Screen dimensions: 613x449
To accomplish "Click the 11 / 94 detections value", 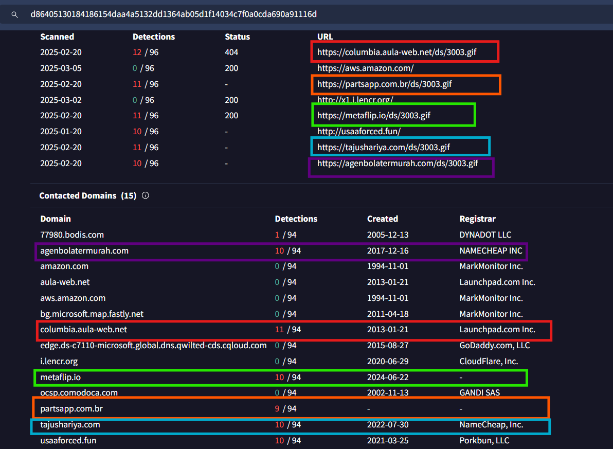I will 288,329.
